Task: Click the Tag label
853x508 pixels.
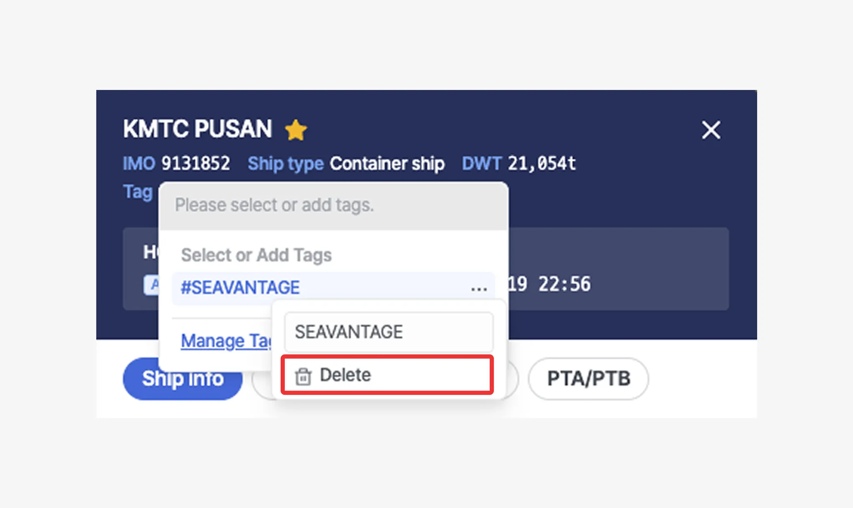Action: (x=138, y=192)
